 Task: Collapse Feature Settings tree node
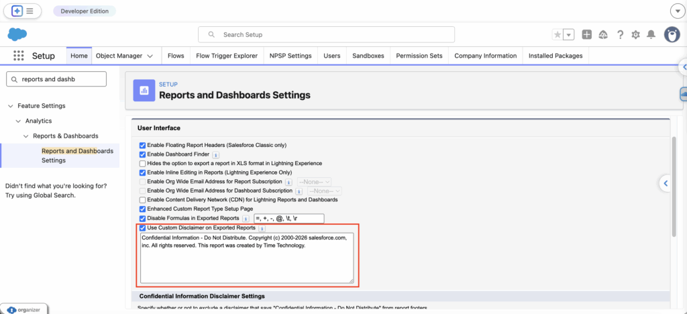coord(10,106)
